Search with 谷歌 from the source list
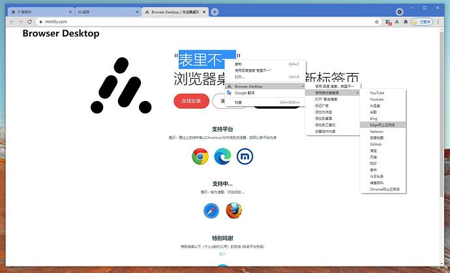This screenshot has height=273, width=450. coord(383,112)
